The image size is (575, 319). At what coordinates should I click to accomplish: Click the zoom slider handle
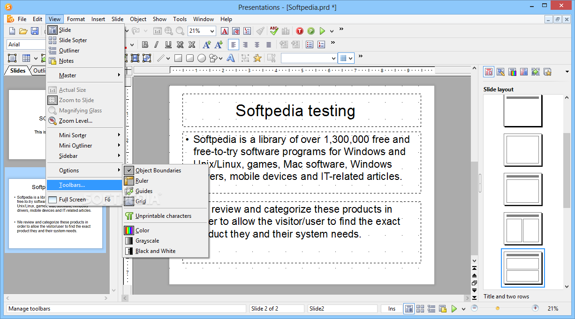(498, 308)
